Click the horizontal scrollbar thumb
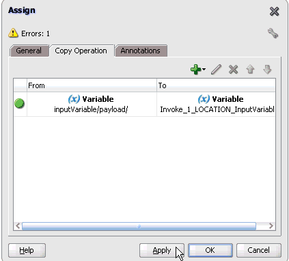The image size is (289, 261). point(139,226)
